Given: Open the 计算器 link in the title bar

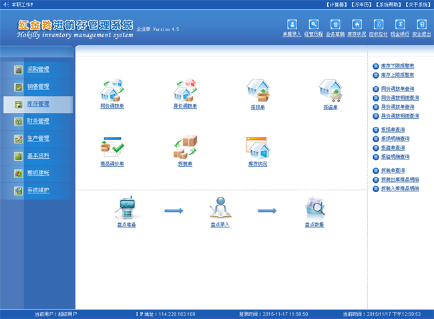Looking at the screenshot, I should pos(336,5).
